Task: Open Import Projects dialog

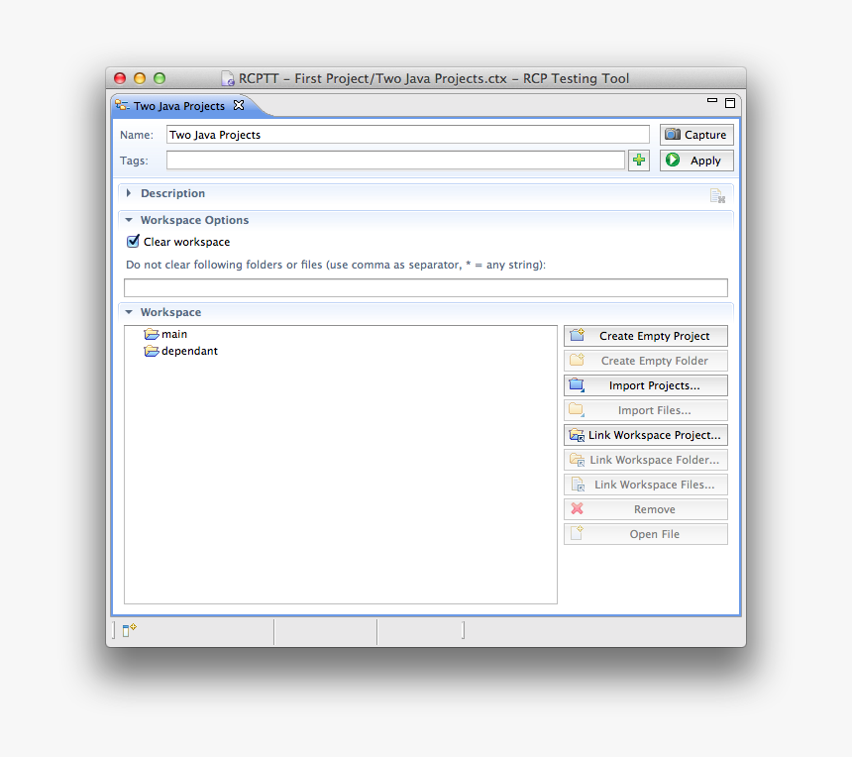Action: (x=646, y=385)
